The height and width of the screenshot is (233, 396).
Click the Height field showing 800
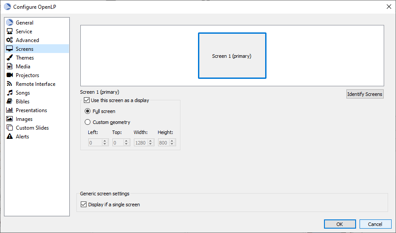click(x=163, y=143)
